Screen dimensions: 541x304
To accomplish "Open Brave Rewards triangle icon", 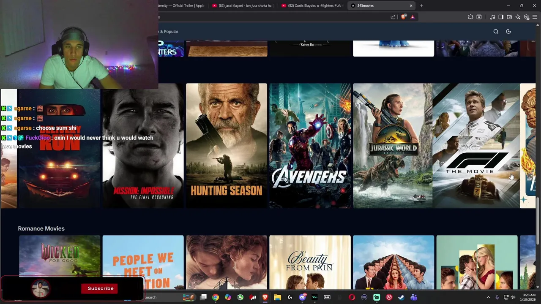I will click(413, 17).
